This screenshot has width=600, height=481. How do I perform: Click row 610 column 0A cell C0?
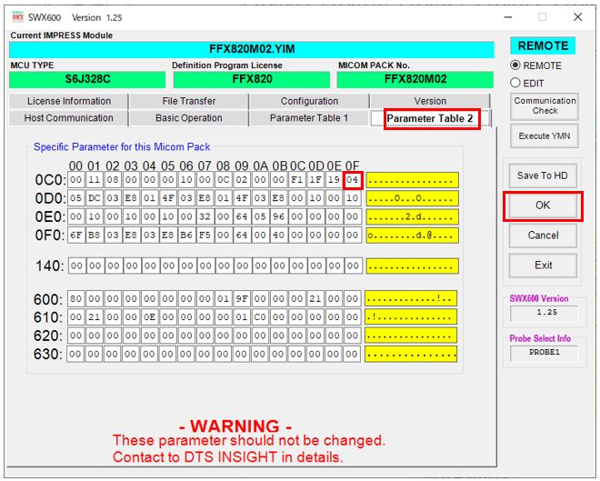260,316
